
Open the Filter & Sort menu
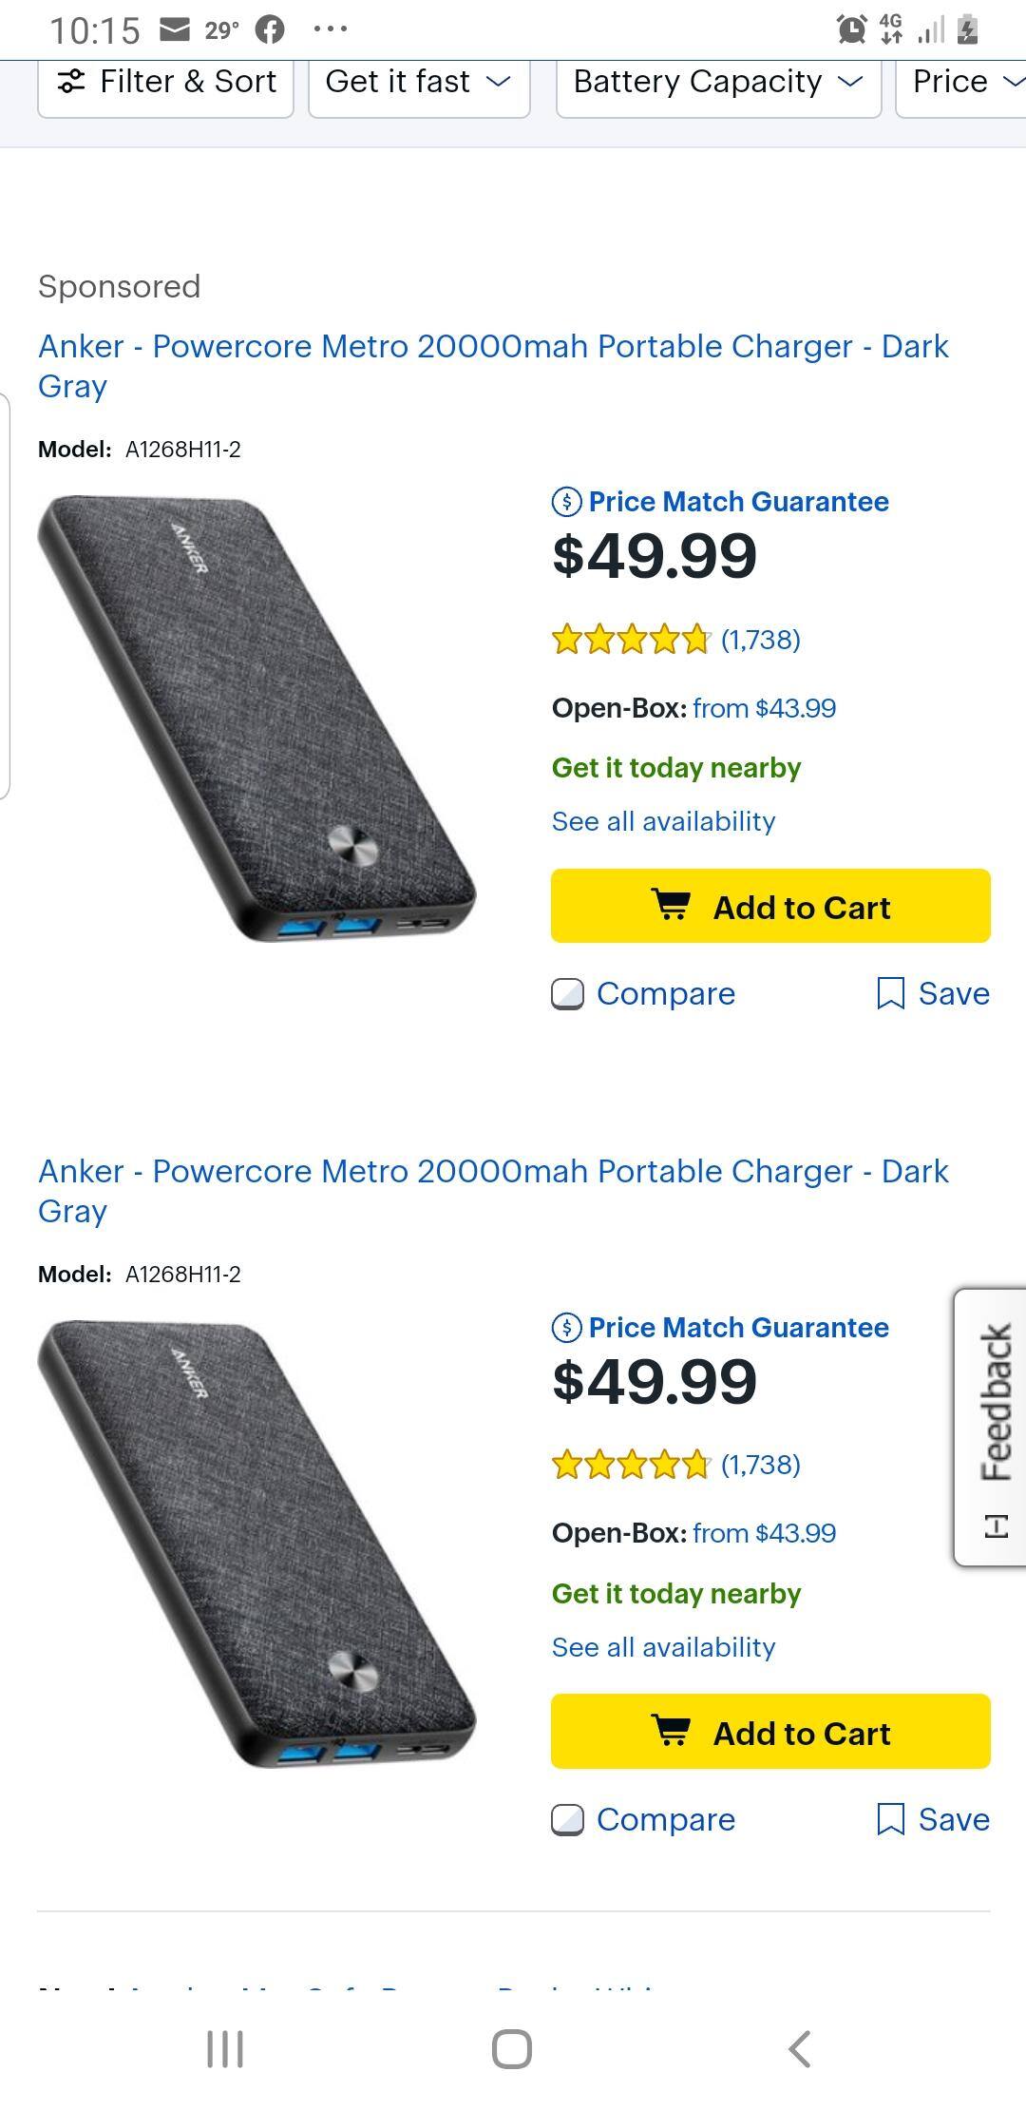166,83
